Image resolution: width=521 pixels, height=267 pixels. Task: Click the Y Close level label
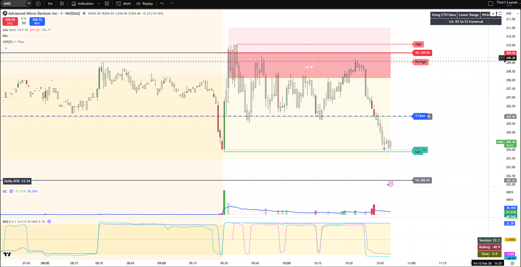click(420, 116)
